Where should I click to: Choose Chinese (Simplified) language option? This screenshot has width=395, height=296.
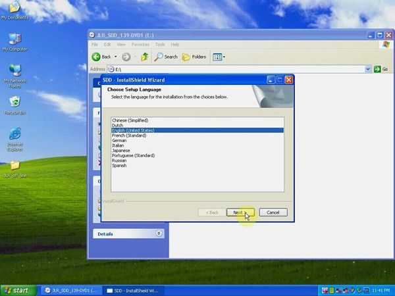coord(130,120)
